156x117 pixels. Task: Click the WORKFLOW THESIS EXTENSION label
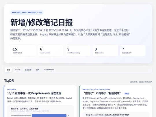coord(96,90)
